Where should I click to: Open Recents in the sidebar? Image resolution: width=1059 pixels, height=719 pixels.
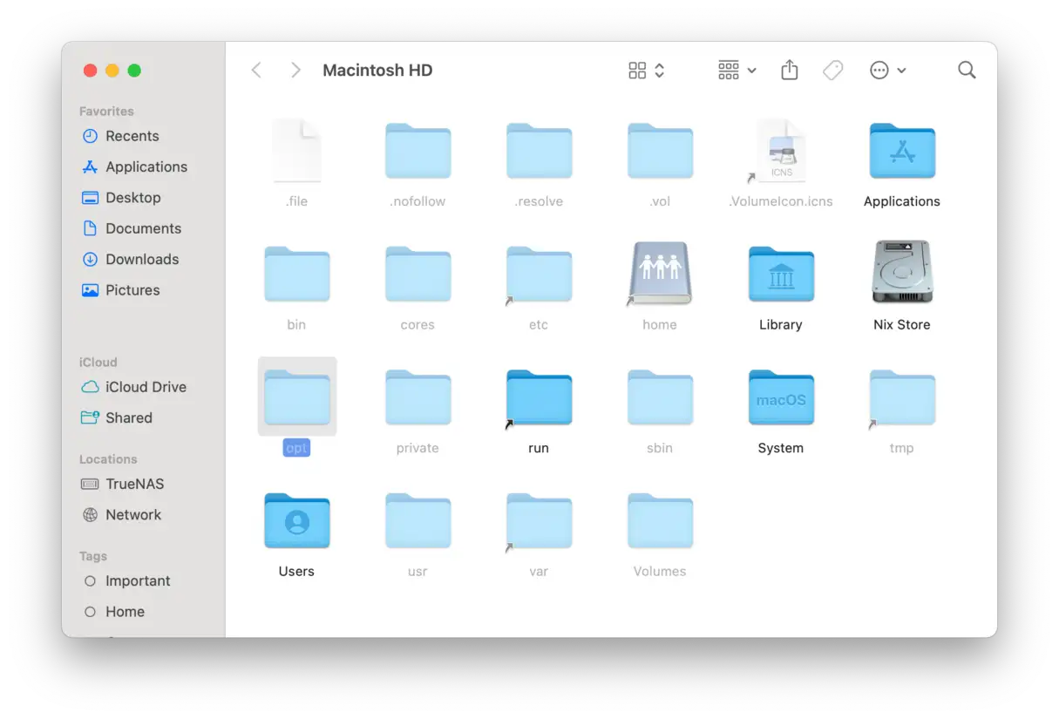(132, 136)
